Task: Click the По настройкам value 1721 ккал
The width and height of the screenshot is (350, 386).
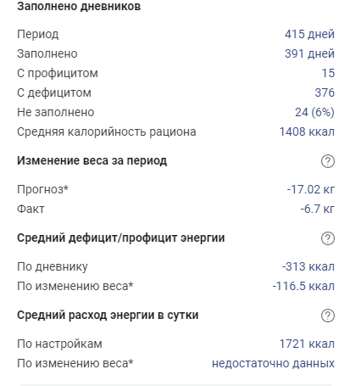Action: point(307,344)
